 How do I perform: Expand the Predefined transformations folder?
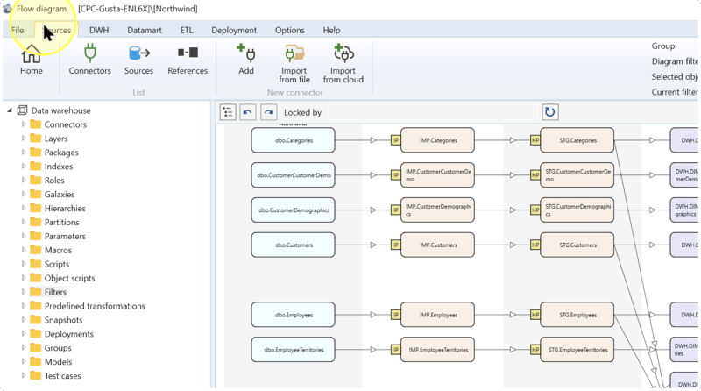pyautogui.click(x=24, y=306)
